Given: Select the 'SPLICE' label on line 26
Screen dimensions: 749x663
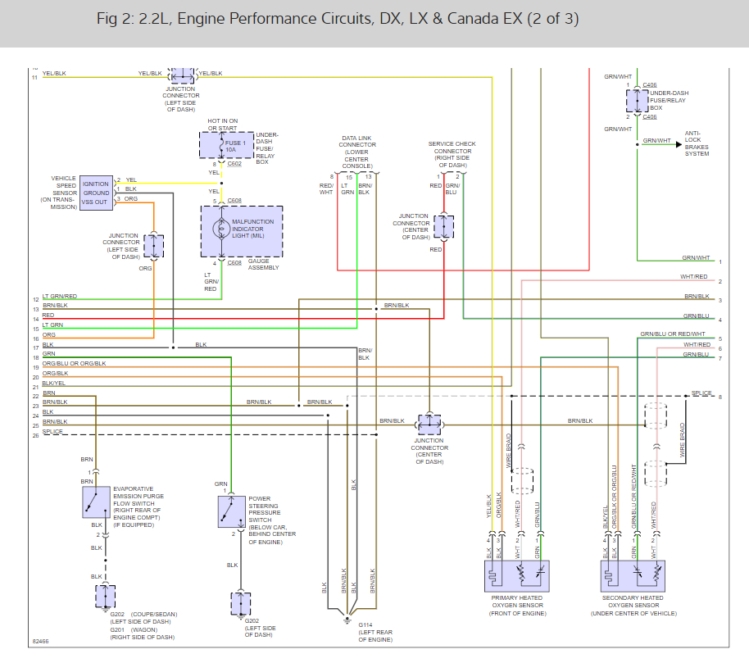Looking at the screenshot, I should (52, 431).
